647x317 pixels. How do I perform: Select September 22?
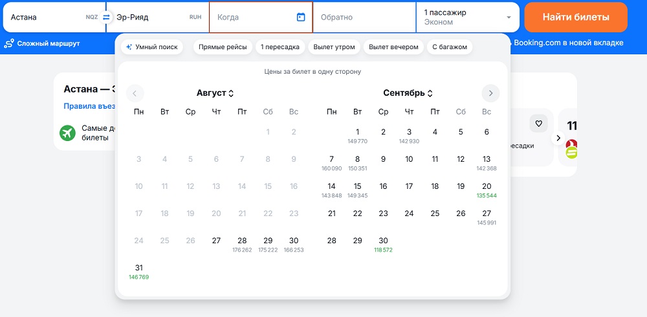point(357,213)
